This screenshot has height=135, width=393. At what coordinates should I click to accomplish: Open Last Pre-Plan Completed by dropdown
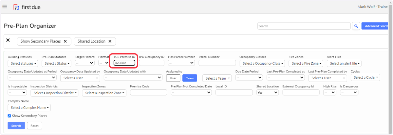coord(327,78)
